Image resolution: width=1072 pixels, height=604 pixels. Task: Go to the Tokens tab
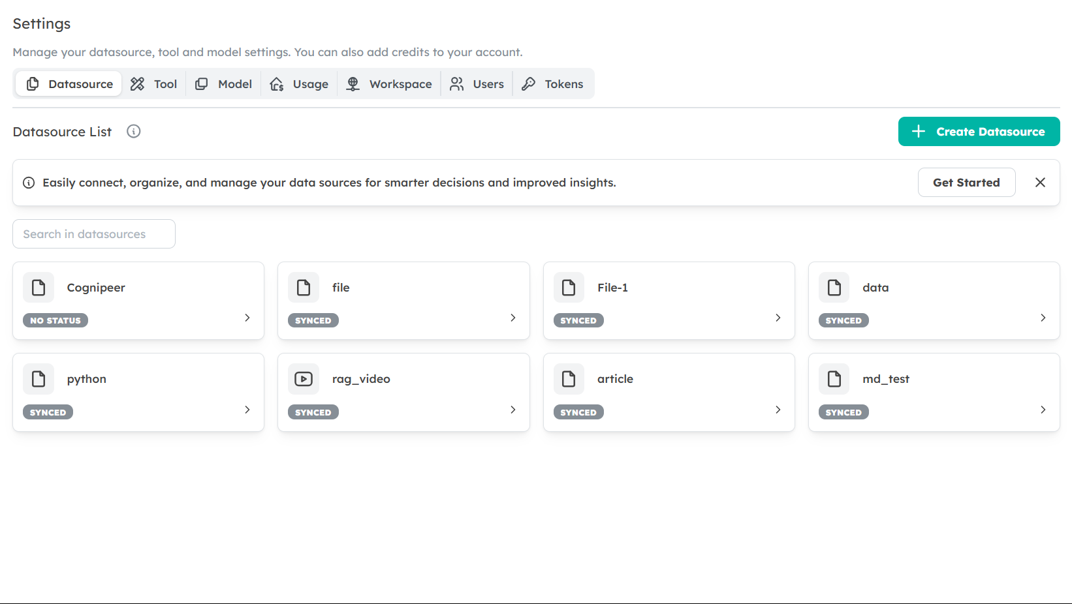pos(553,84)
